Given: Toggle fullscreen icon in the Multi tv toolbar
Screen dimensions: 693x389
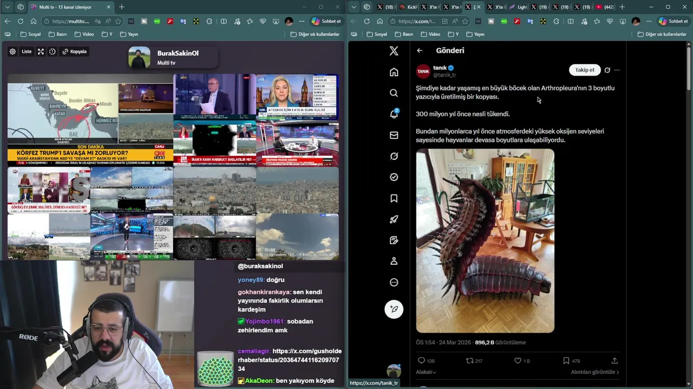Looking at the screenshot, I should [x=41, y=51].
